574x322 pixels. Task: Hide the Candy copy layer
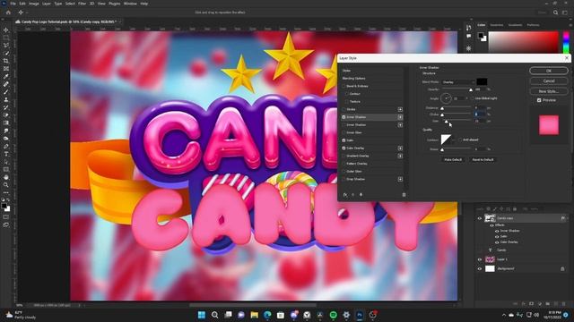coord(480,218)
